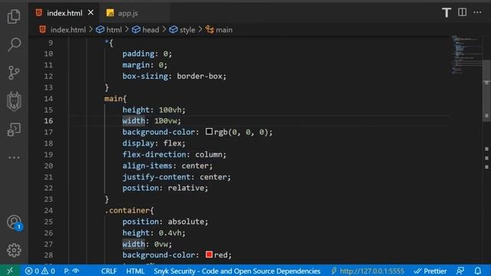
Task: Place cursor on 'padding: 0;'
Action: (147, 54)
